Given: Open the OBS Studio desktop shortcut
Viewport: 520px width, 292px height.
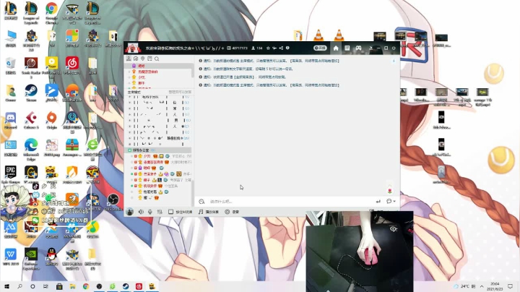Looking at the screenshot, I should pyautogui.click(x=113, y=202).
